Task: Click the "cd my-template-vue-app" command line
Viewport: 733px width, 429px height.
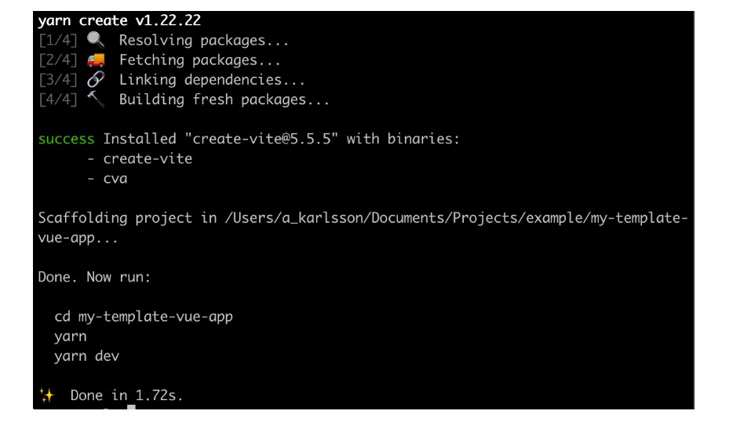Action: [144, 317]
